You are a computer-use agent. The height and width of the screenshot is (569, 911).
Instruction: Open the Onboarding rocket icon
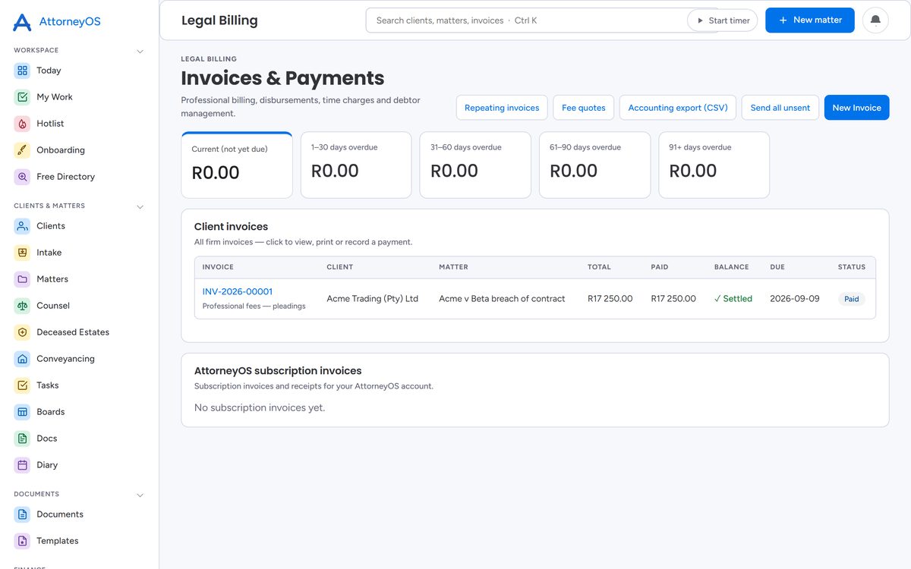click(22, 150)
